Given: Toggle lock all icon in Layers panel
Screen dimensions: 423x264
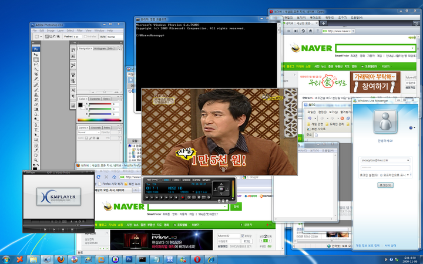Looking at the screenshot, I should click(98, 138).
